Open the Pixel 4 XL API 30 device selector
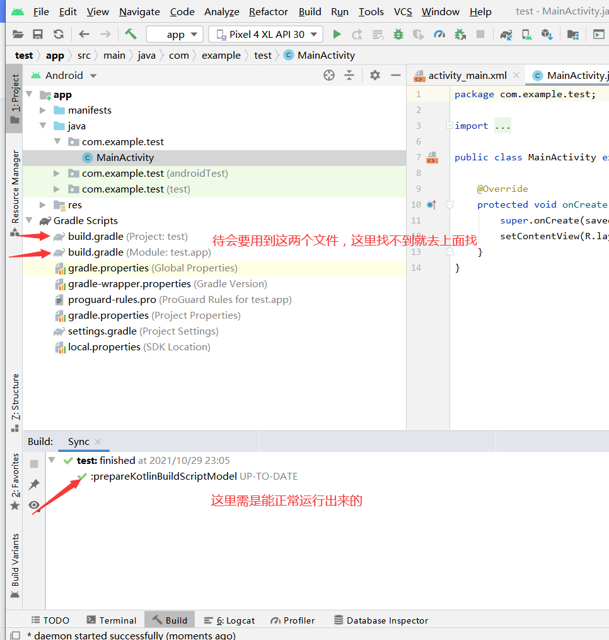Image resolution: width=609 pixels, height=640 pixels. click(265, 34)
